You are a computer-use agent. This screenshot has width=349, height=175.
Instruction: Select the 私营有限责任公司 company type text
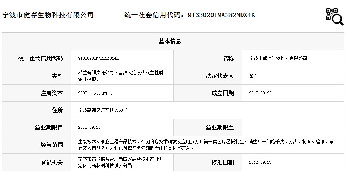(x=121, y=76)
